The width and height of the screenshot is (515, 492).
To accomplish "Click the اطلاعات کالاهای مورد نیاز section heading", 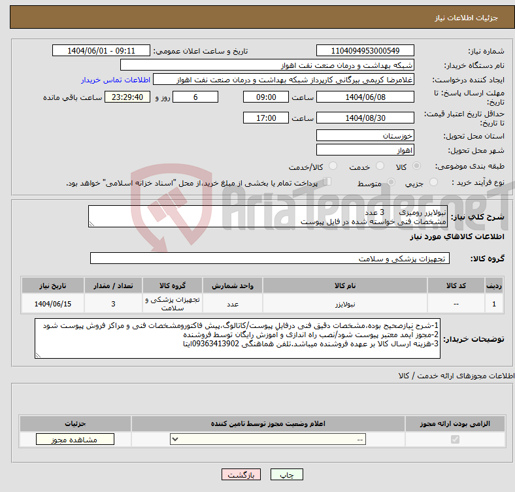I will click(x=457, y=237).
